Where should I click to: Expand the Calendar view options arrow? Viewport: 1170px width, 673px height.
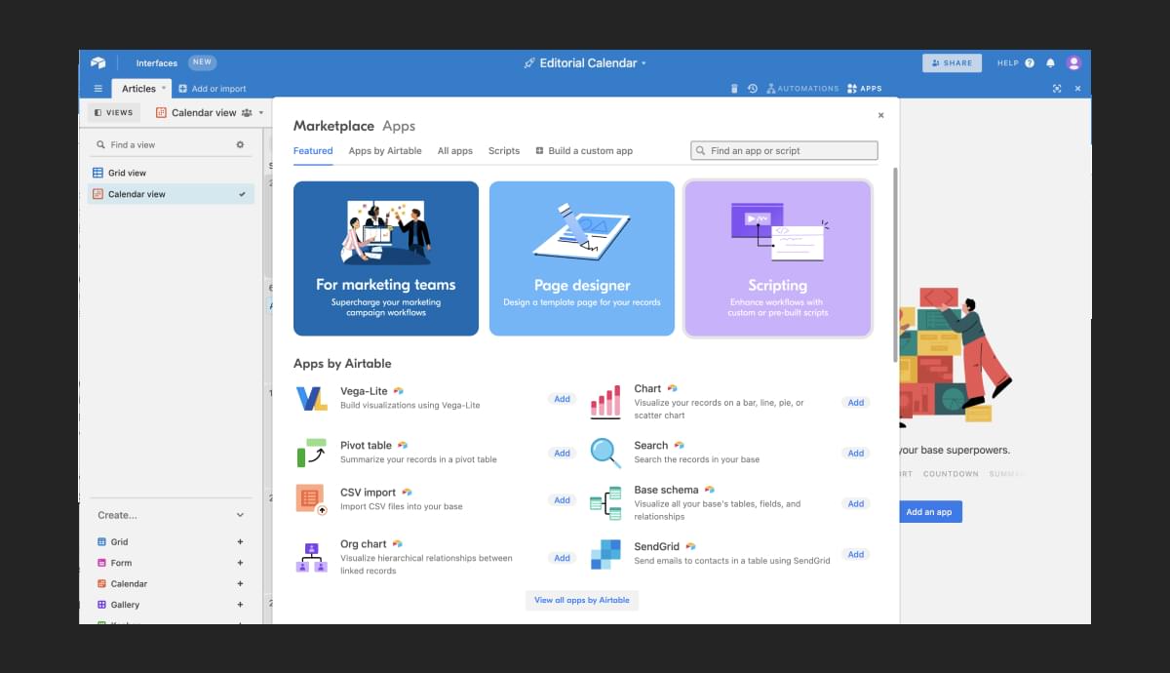[x=261, y=113]
